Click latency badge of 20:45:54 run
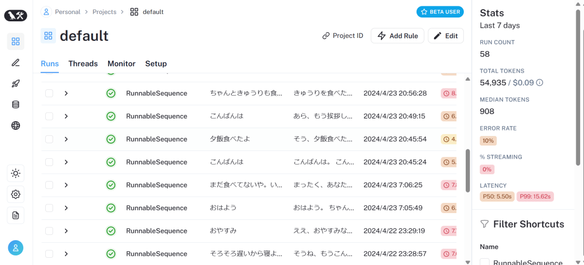The width and height of the screenshot is (584, 265). pos(449,139)
